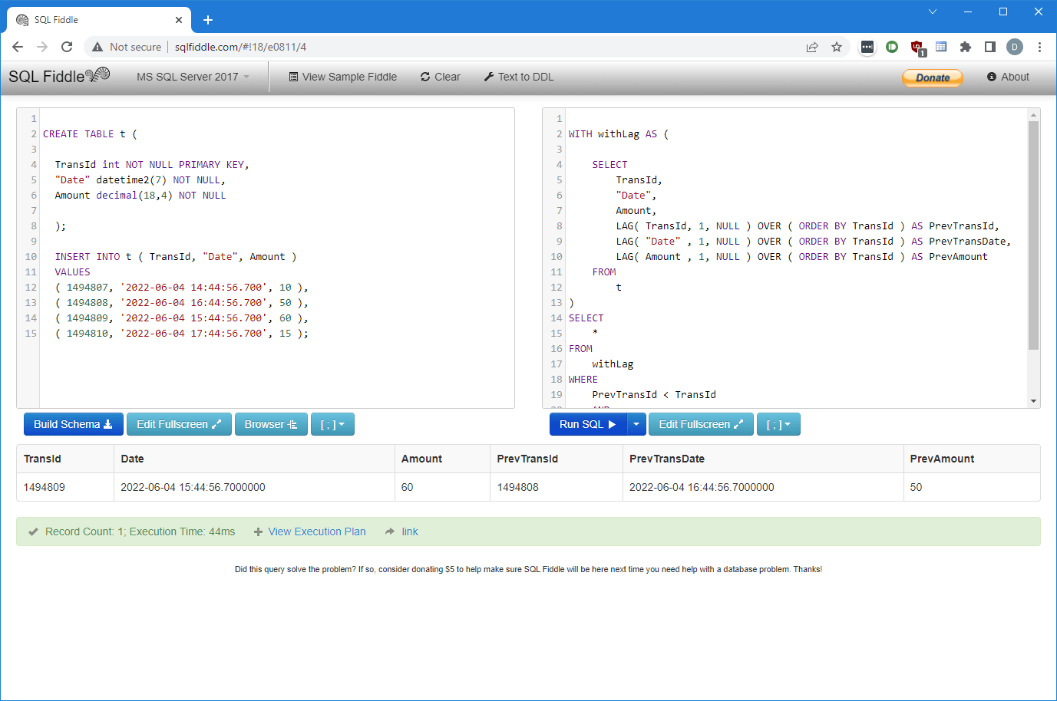1057x701 pixels.
Task: Click the dark password manager extension icon
Action: pyautogui.click(x=867, y=47)
